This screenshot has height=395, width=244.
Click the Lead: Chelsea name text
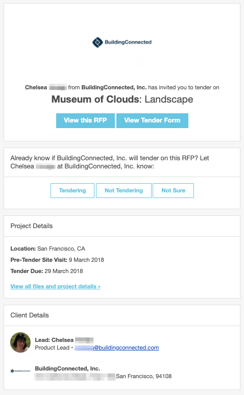click(x=54, y=340)
